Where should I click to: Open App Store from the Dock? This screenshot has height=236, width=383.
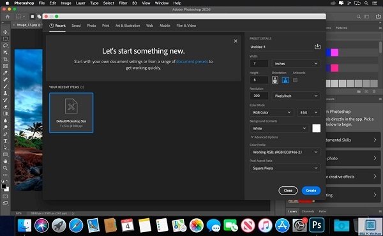click(x=282, y=225)
